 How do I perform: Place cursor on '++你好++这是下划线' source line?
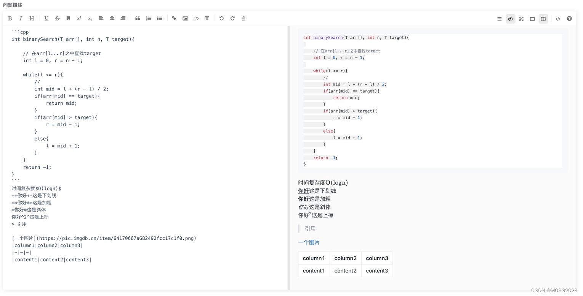tap(34, 196)
